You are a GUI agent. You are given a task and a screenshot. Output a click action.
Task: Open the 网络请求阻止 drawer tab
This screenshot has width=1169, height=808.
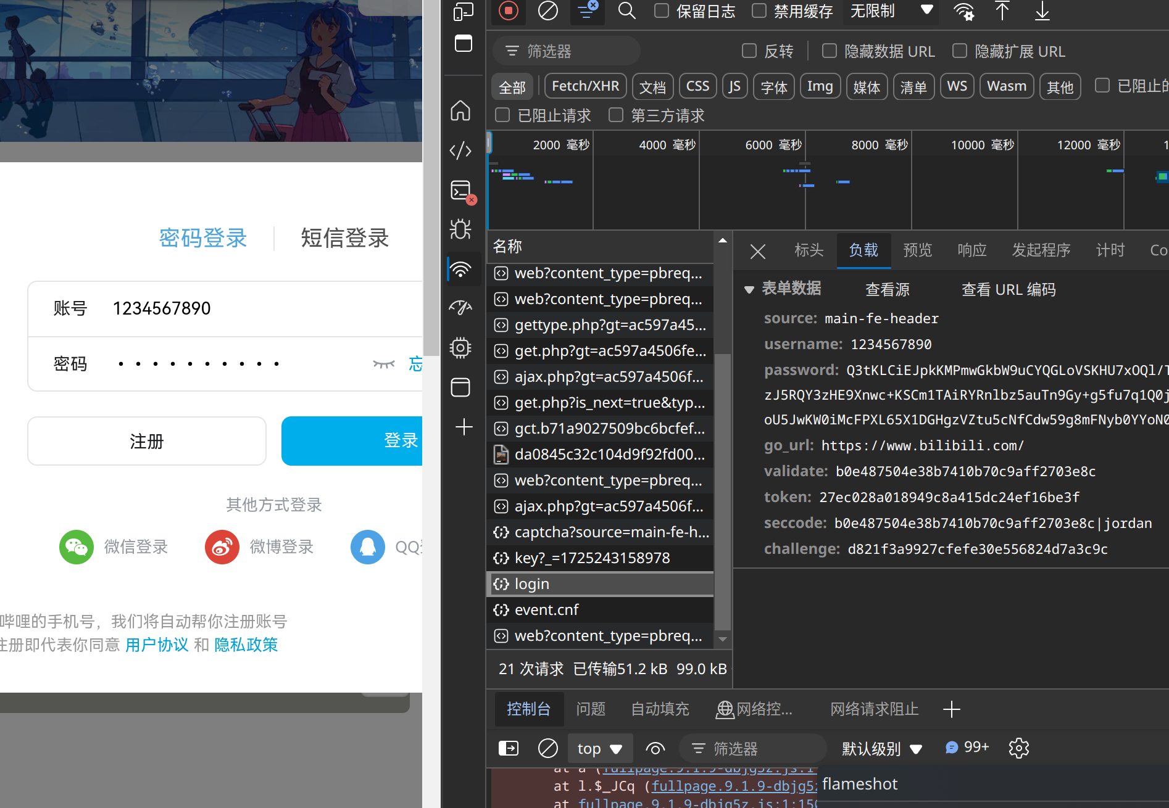pos(875,709)
